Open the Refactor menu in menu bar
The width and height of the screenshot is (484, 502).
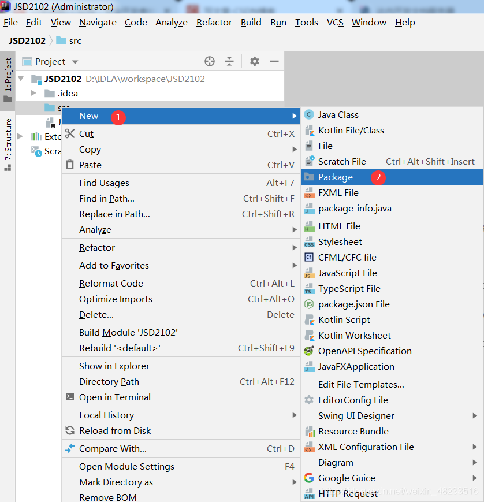(214, 23)
